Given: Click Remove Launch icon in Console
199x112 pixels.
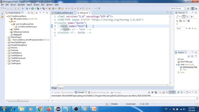Looking at the screenshot, I should [x=152, y=92].
